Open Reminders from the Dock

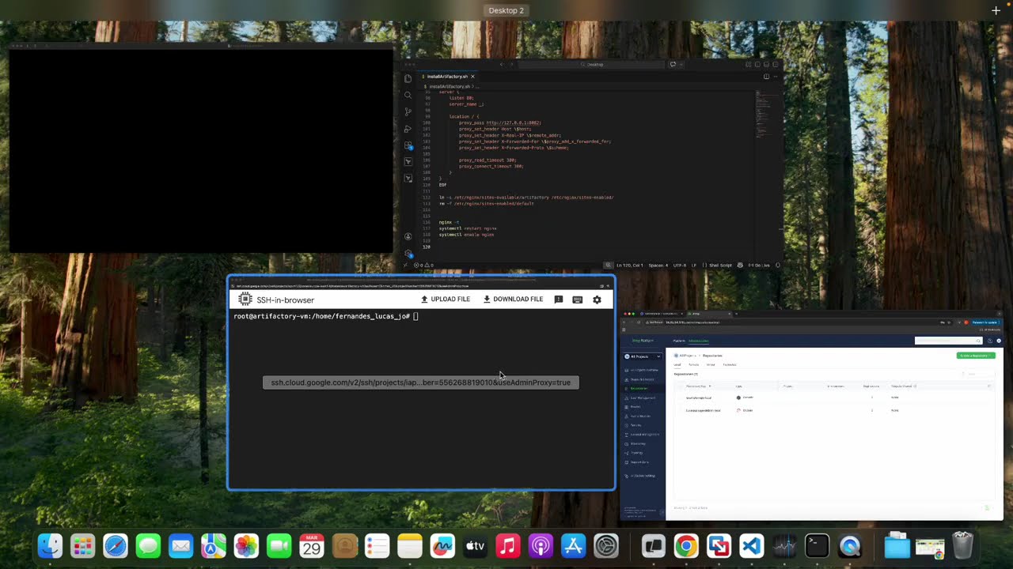[x=377, y=546]
